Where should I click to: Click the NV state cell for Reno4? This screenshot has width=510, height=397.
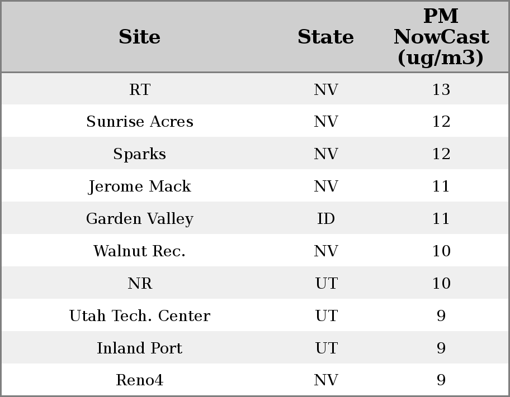tap(325, 380)
